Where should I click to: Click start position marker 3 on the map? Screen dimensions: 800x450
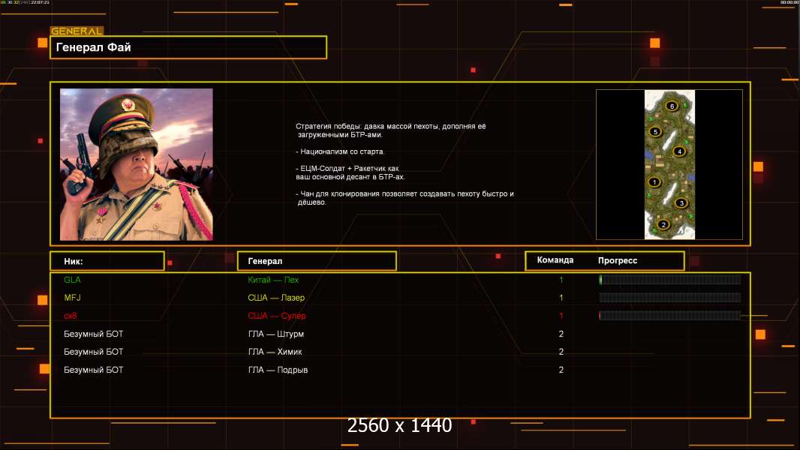[x=681, y=202]
